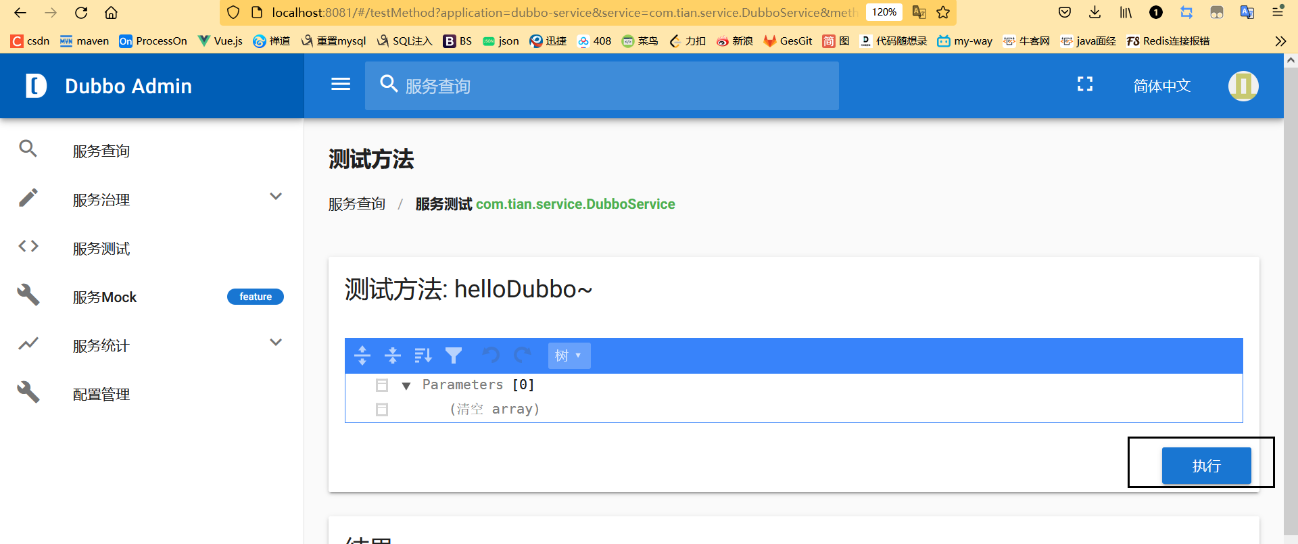Click the Pocket save icon
The width and height of the screenshot is (1298, 544).
click(1065, 12)
